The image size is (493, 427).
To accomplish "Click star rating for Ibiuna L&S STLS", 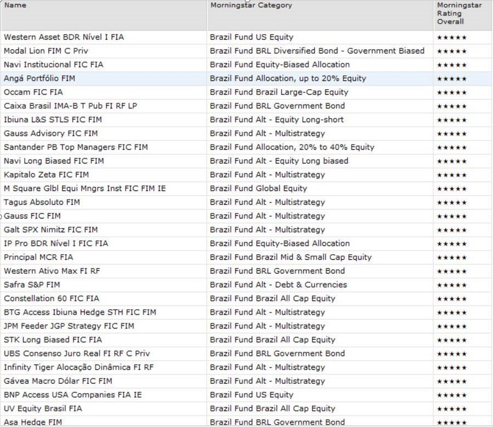I will click(452, 120).
